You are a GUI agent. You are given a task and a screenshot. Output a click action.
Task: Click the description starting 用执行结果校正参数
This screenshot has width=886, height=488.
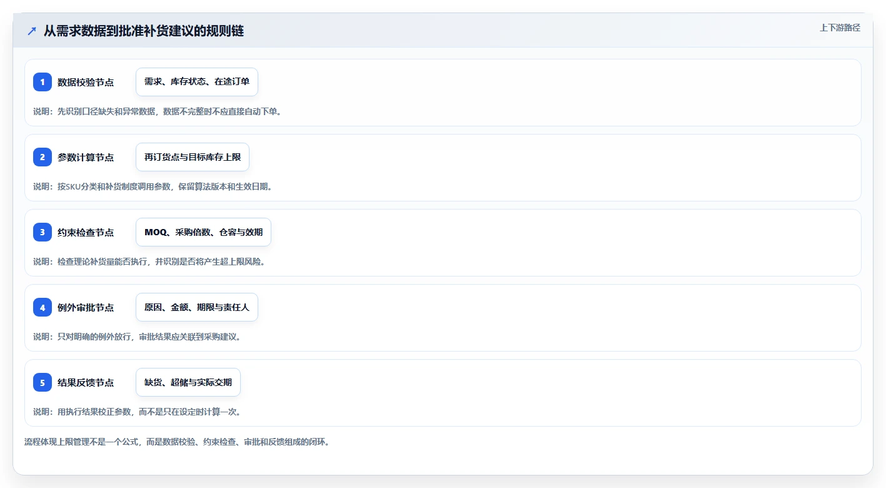point(137,412)
